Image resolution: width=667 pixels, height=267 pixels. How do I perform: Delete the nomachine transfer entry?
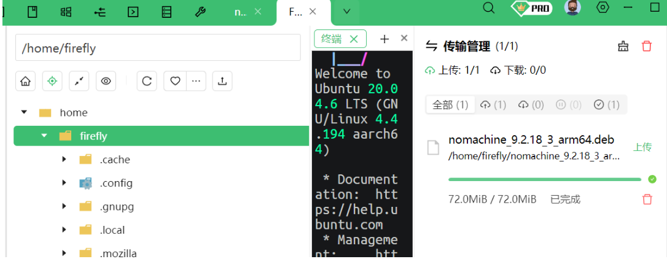647,199
